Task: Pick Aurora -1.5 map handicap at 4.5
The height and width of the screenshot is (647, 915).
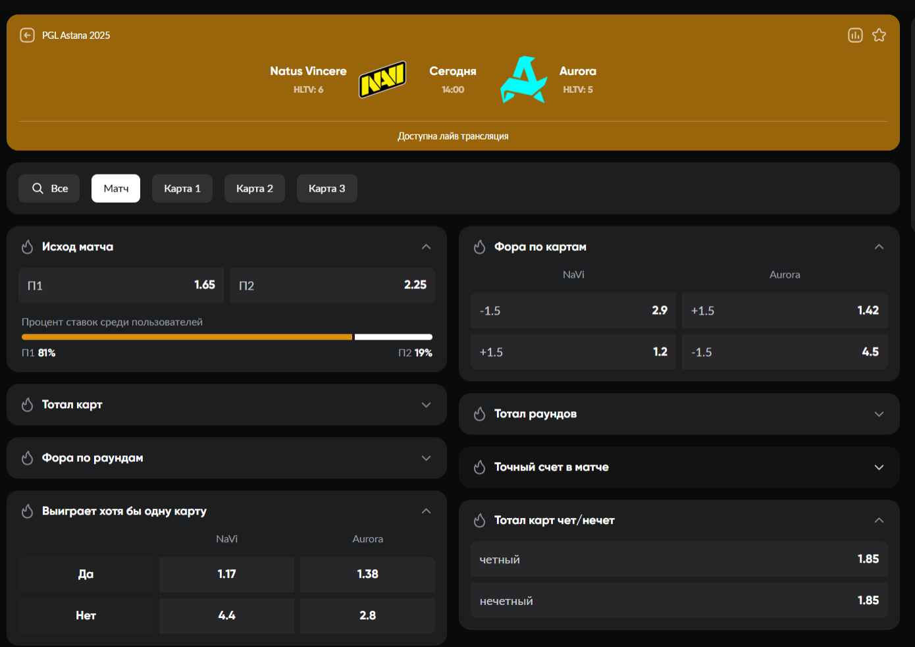Action: (x=785, y=351)
